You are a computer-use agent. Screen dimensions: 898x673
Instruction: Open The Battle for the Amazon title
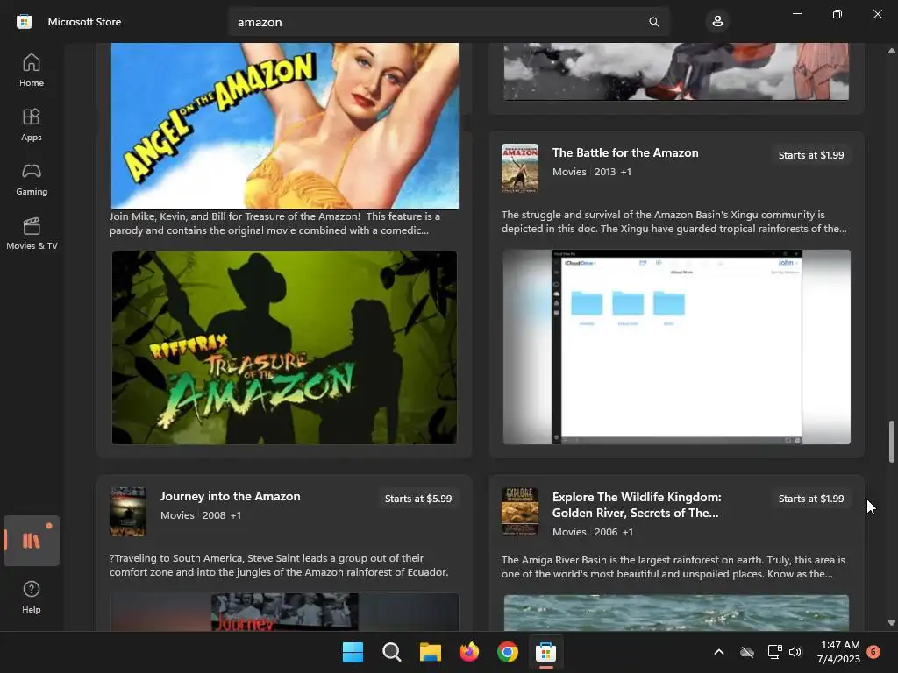(624, 152)
